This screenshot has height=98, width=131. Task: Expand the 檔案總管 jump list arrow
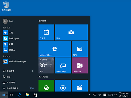(x=33, y=71)
